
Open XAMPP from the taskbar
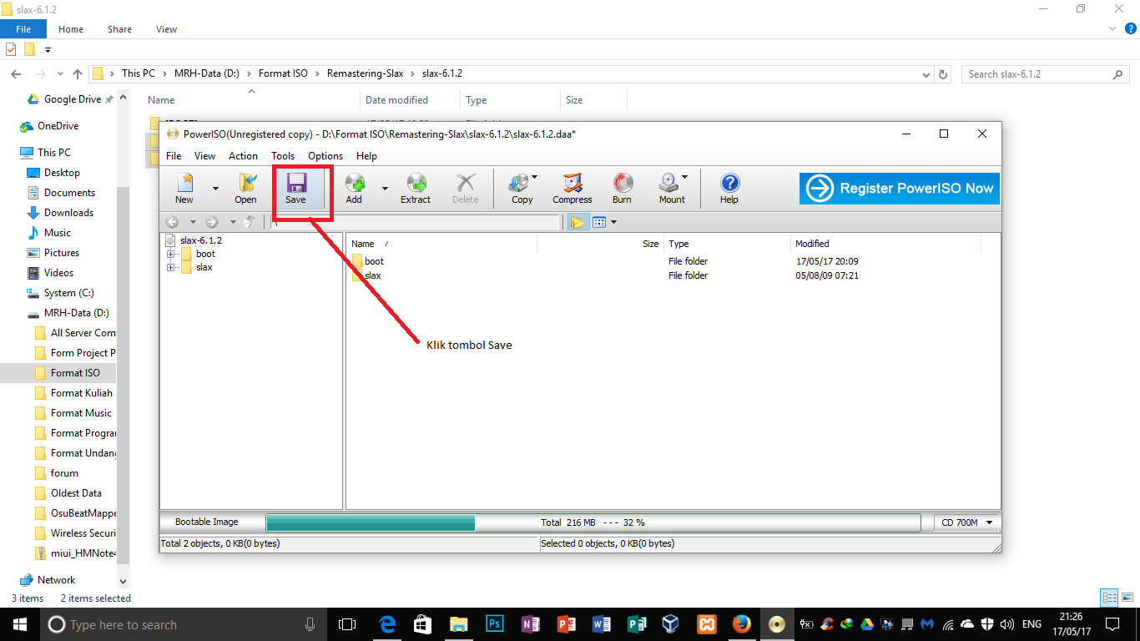tap(706, 624)
